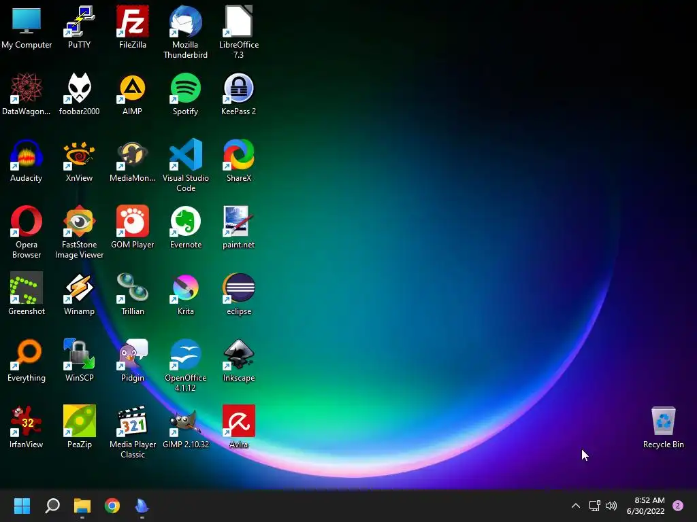Select the XnView desktop shortcut
This screenshot has width=697, height=522.
[x=79, y=160]
